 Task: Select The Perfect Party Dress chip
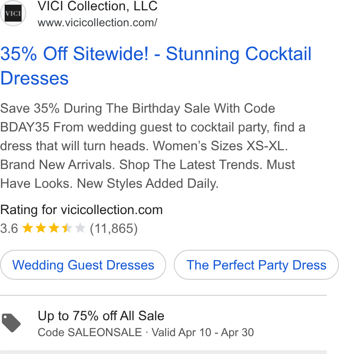[x=256, y=265]
